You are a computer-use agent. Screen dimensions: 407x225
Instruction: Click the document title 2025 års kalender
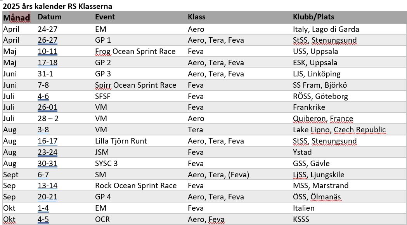coord(57,6)
